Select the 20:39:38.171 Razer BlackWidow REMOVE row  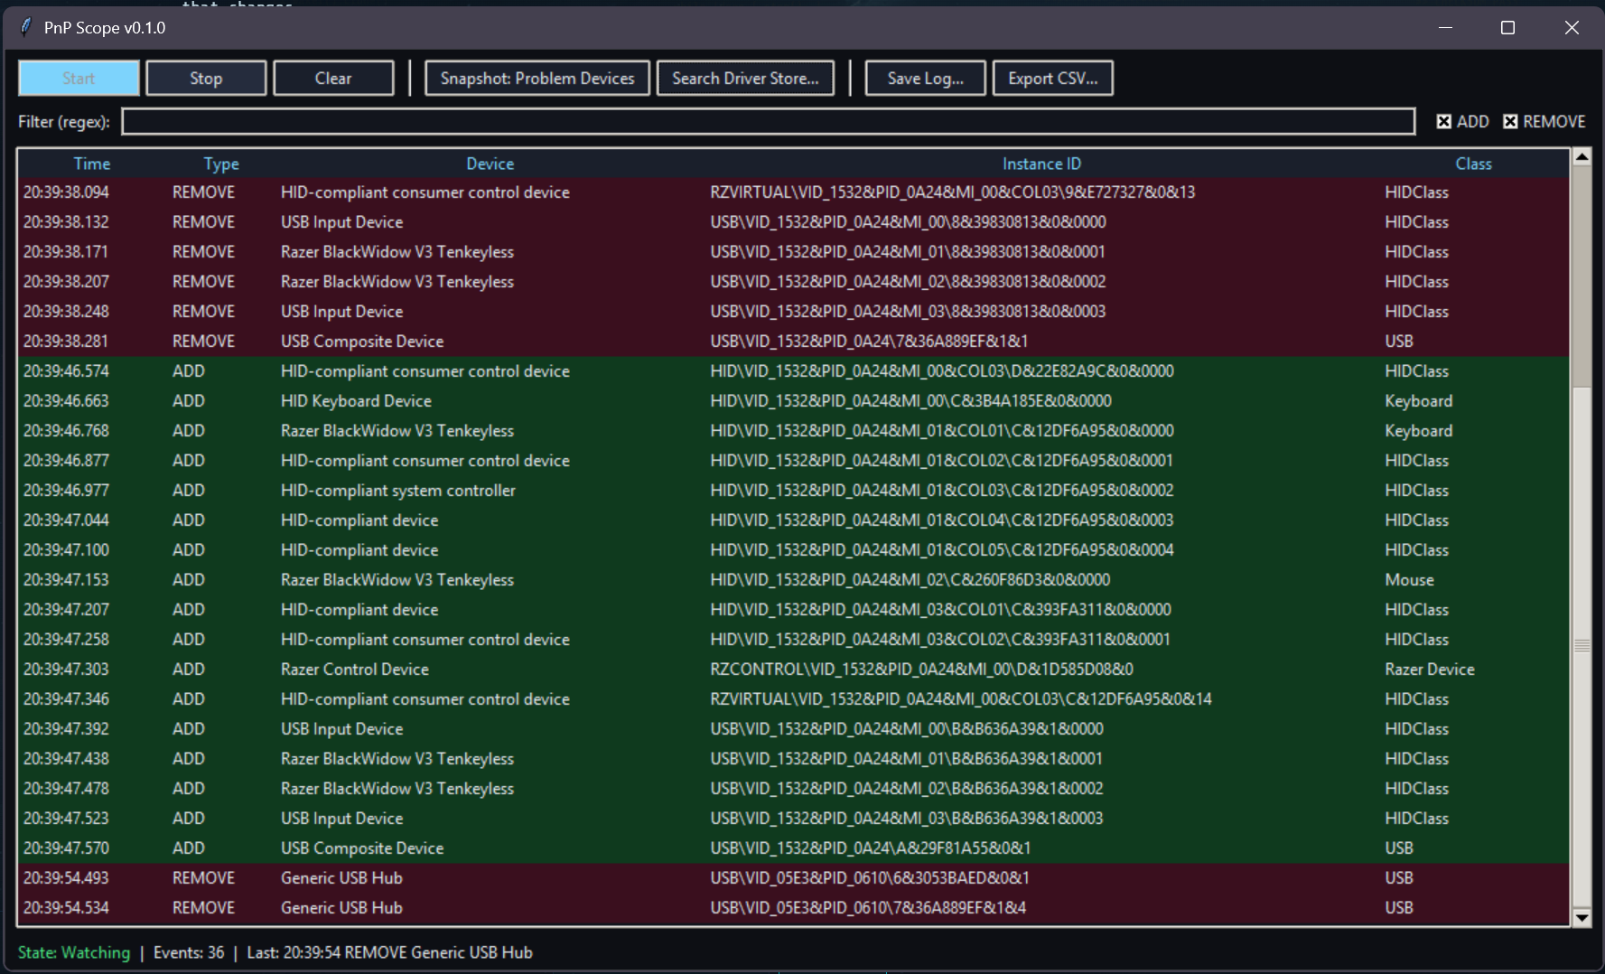[x=793, y=251]
